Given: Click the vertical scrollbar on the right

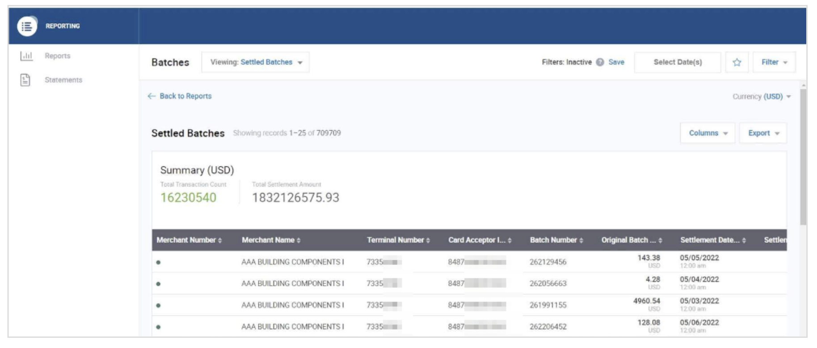Looking at the screenshot, I should [803, 157].
